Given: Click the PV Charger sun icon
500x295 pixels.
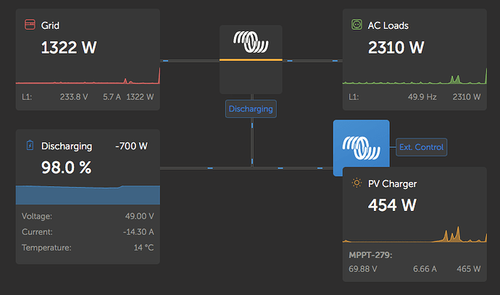Looking at the screenshot, I should click(357, 183).
